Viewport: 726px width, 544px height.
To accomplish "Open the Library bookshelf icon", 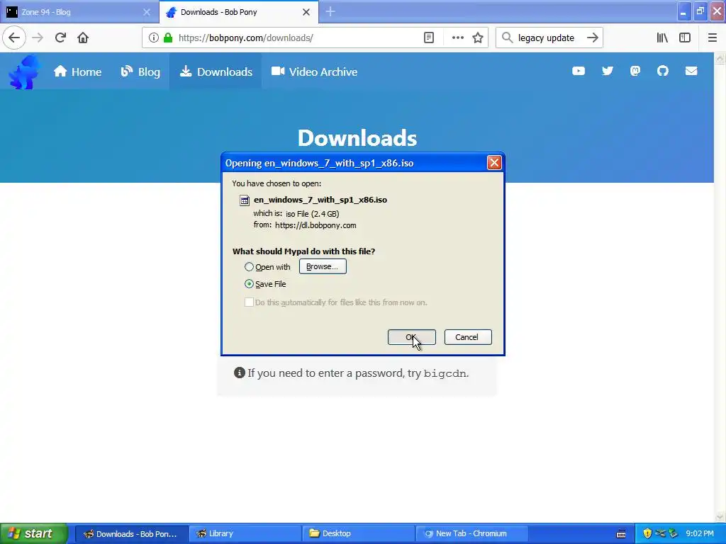I will 662,38.
